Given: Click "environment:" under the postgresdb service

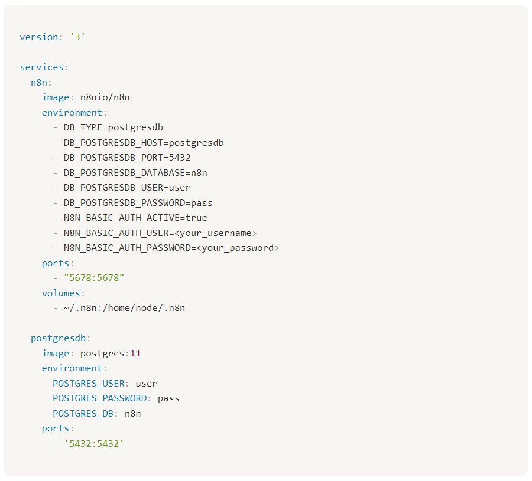Looking at the screenshot, I should [74, 368].
